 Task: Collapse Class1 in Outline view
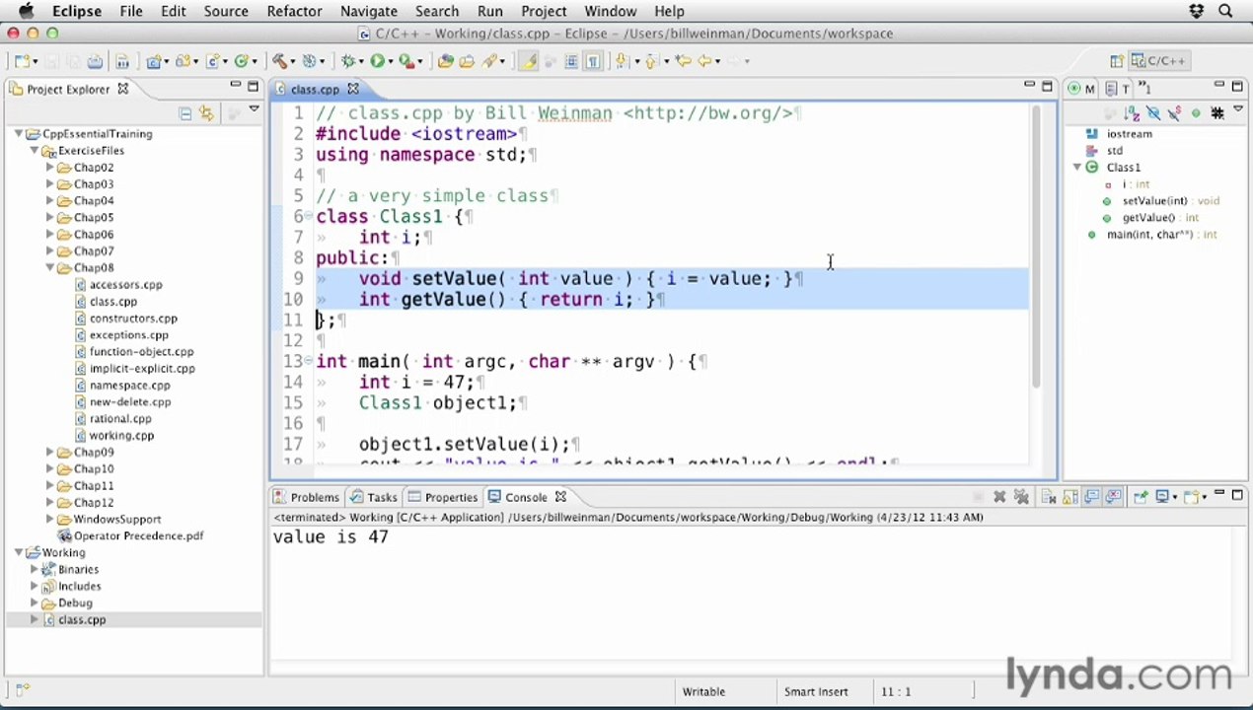pos(1077,167)
